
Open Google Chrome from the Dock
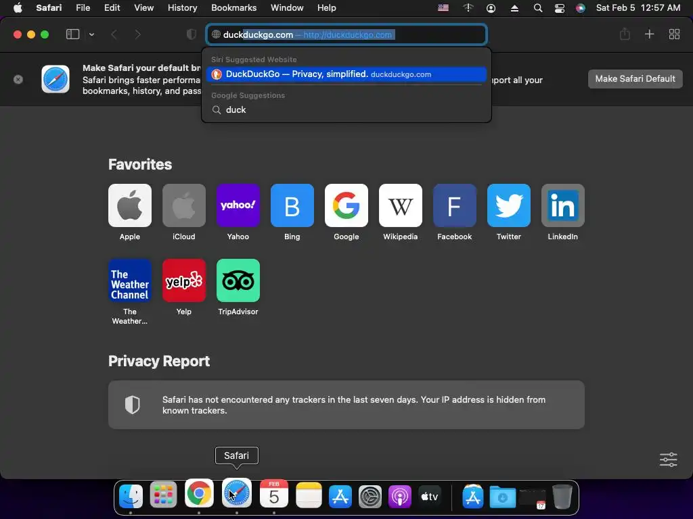[199, 493]
